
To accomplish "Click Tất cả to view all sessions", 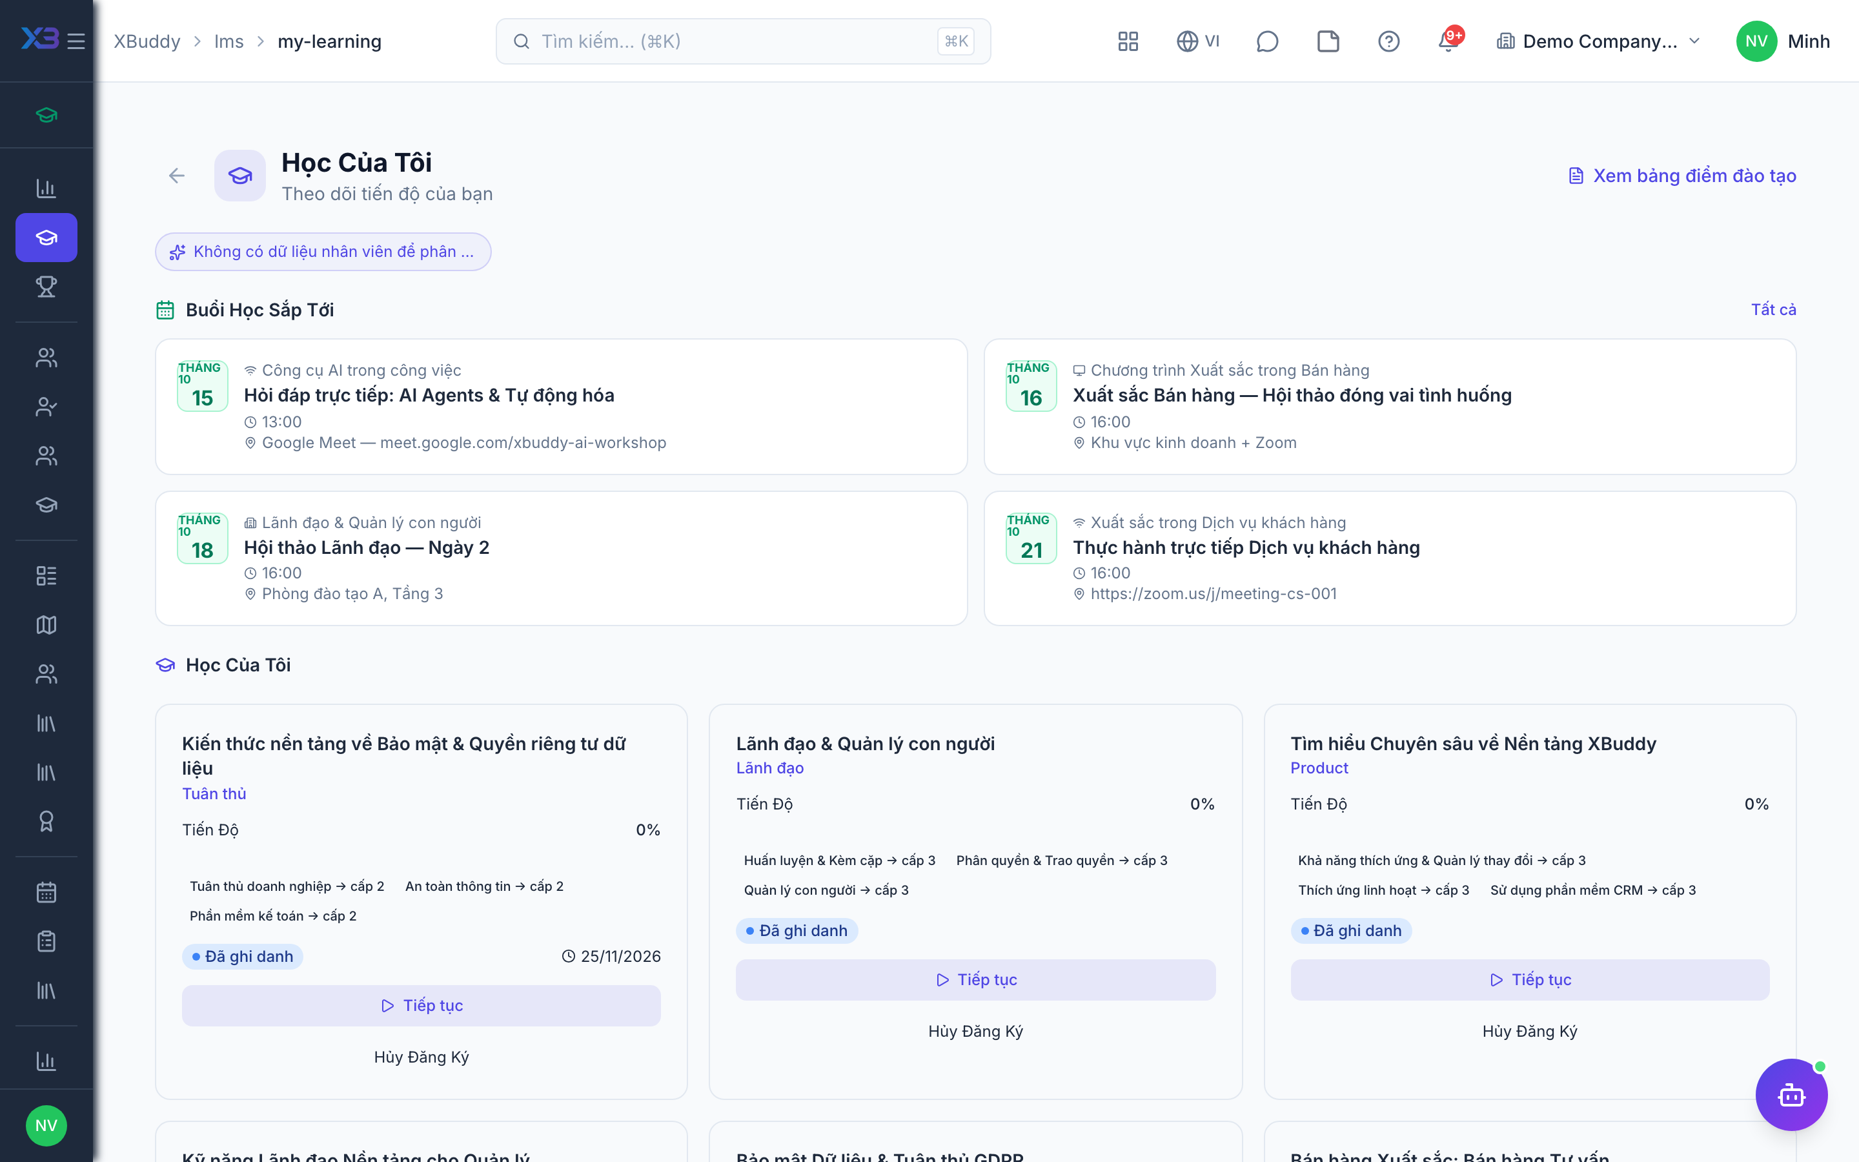I will (1773, 310).
